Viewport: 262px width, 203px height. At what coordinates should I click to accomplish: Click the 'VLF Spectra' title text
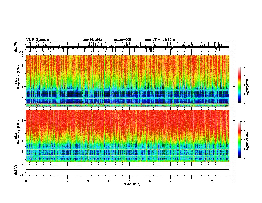pyautogui.click(x=37, y=40)
